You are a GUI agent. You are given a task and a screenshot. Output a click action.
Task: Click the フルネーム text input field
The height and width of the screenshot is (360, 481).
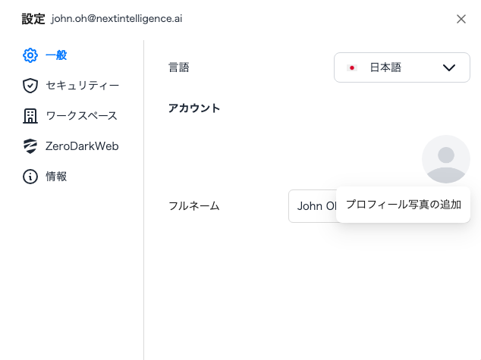pos(313,206)
